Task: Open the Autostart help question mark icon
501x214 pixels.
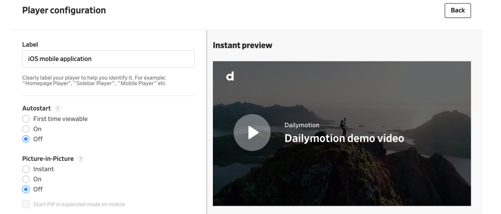Action: point(58,109)
